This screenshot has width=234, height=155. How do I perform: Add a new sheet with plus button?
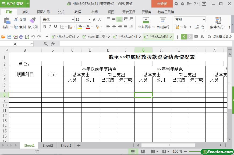coord(79,145)
